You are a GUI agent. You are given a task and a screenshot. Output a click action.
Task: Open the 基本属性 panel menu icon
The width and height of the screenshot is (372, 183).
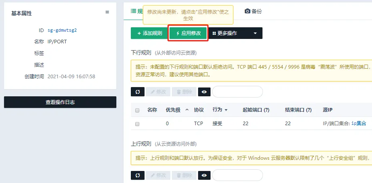tap(107, 12)
